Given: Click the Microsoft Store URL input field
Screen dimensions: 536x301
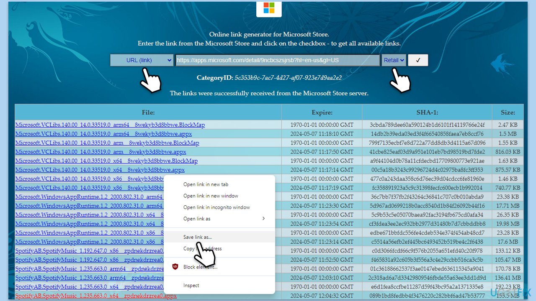Looking at the screenshot, I should click(x=278, y=60).
